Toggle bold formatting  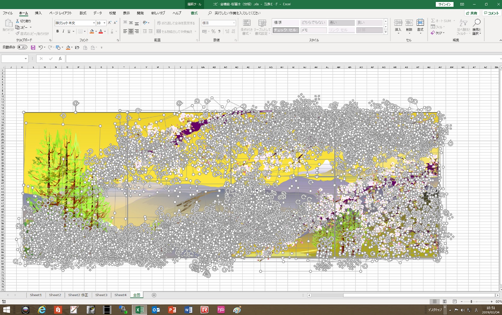tap(57, 31)
